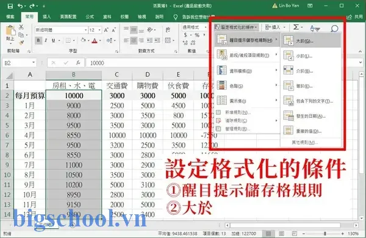Click the zoom slider in the status bar
This screenshot has width=366, height=238.
pos(325,233)
